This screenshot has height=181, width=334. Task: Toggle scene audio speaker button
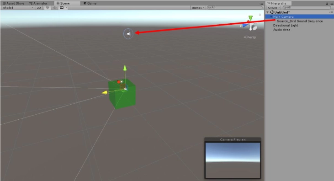click(x=54, y=8)
